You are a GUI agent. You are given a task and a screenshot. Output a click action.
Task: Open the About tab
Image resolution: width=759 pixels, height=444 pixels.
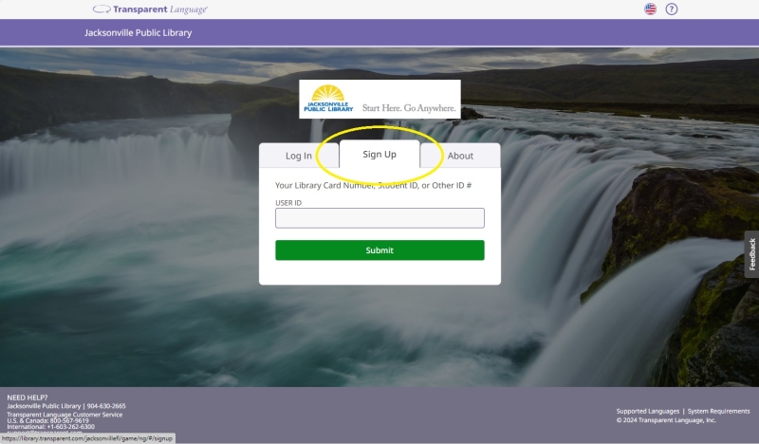460,156
